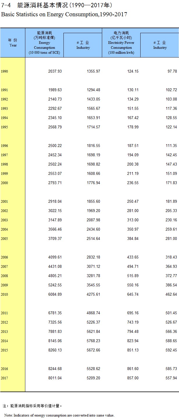Click the 1990 year row label
179x420 pixels.
click(4, 71)
